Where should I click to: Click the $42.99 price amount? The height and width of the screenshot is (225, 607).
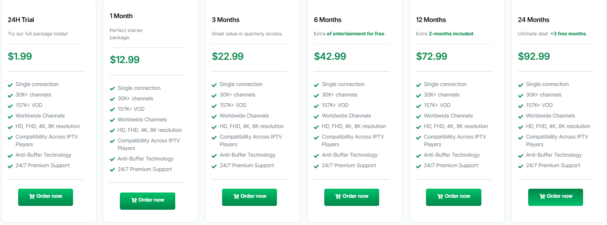[x=330, y=56]
